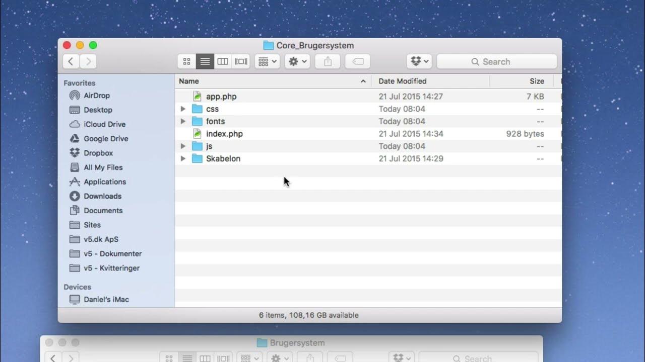The height and width of the screenshot is (362, 645).
Task: Click inside the Search field
Action: point(496,61)
